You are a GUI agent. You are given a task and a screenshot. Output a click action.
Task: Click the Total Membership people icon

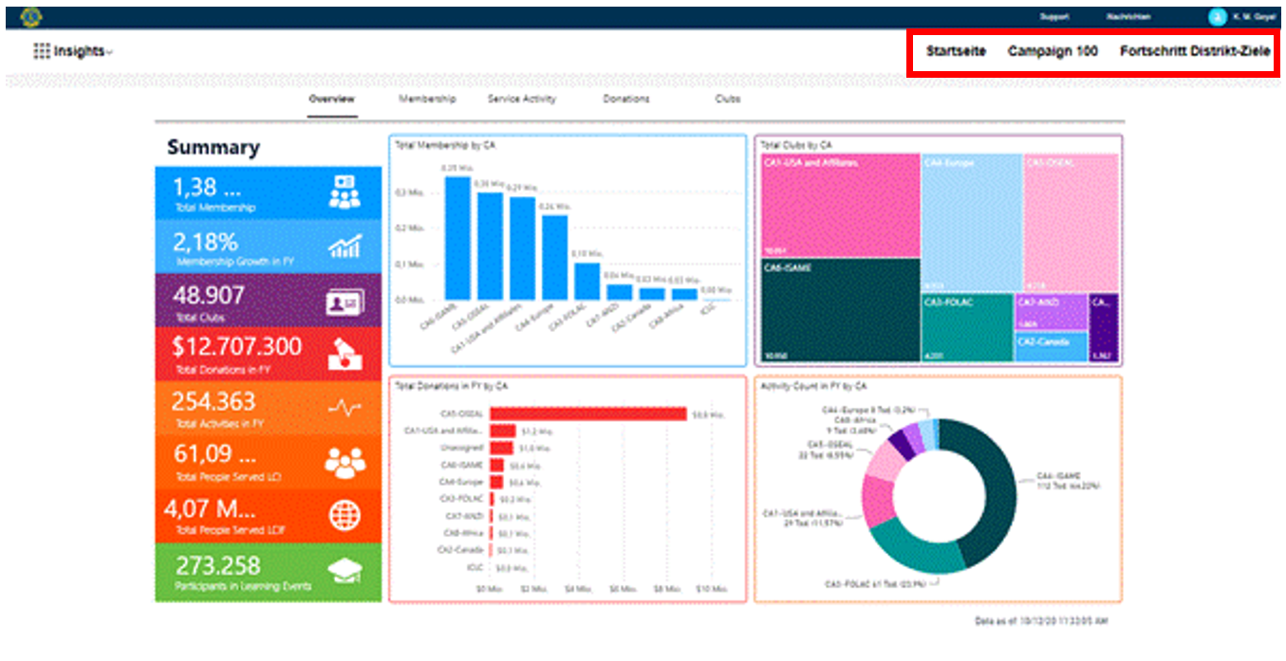(x=344, y=193)
